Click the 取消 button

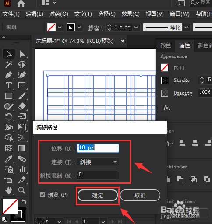tap(140, 195)
